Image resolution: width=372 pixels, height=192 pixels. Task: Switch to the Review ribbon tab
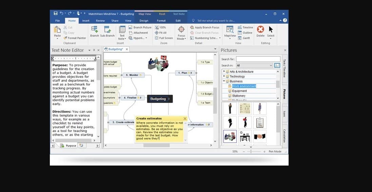click(100, 21)
